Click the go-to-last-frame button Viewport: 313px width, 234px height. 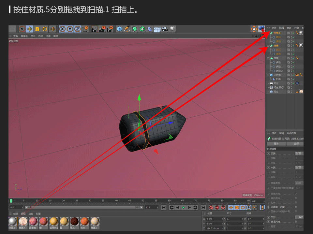(x=202, y=207)
